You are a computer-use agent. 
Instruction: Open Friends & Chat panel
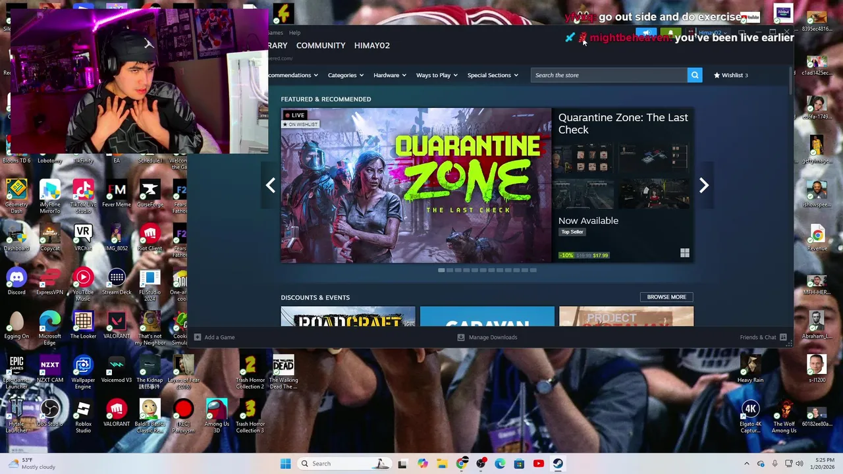click(x=763, y=337)
